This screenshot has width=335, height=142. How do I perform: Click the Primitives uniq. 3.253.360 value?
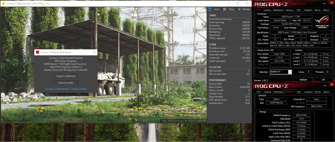(x=245, y=48)
